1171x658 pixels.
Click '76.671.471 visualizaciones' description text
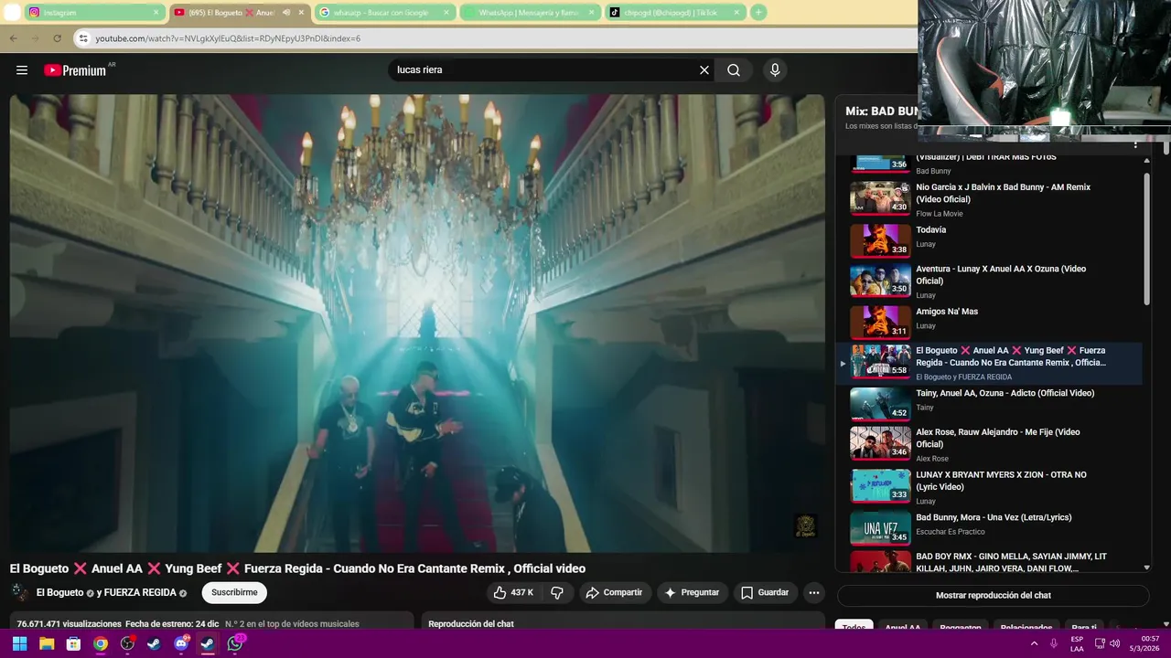[69, 624]
